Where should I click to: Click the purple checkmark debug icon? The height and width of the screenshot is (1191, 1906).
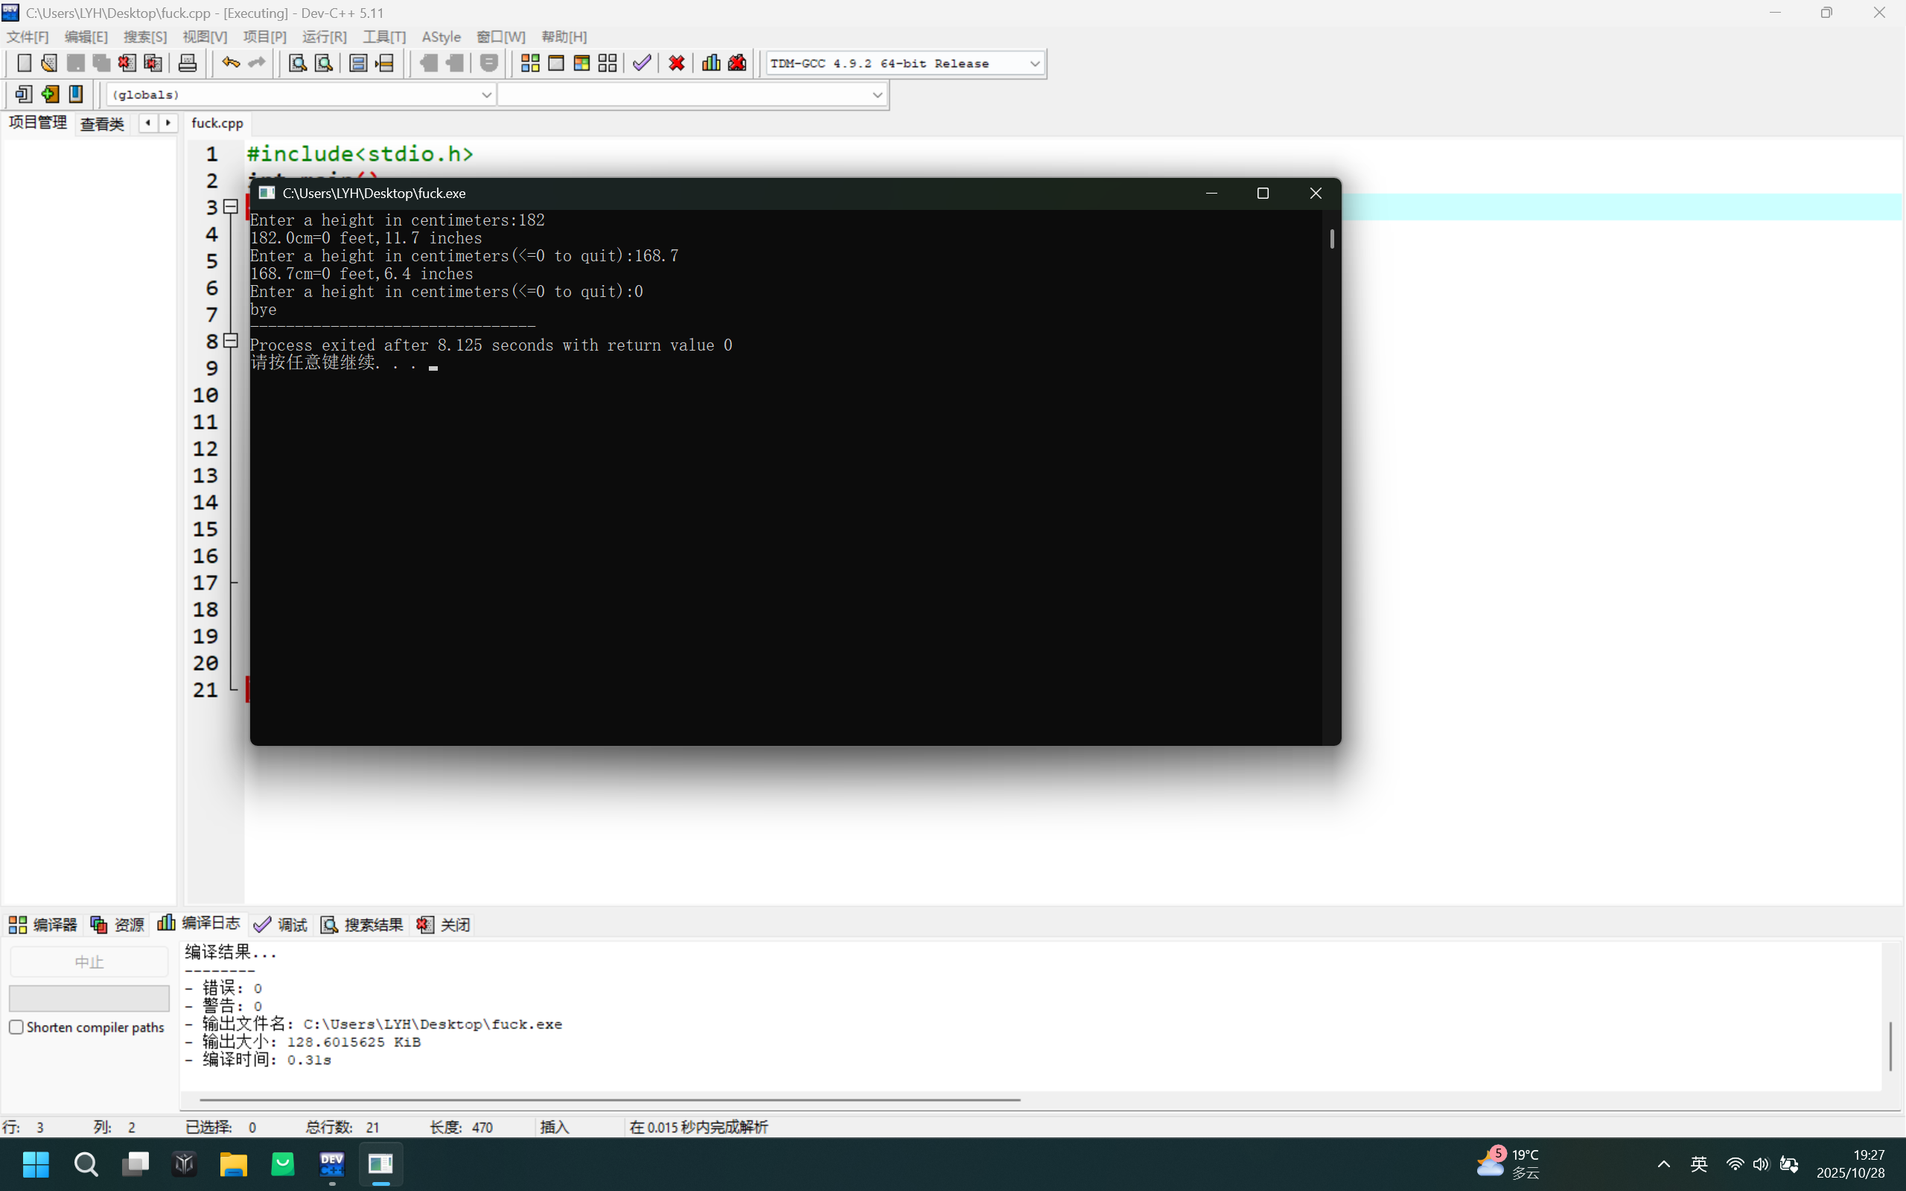(x=642, y=63)
